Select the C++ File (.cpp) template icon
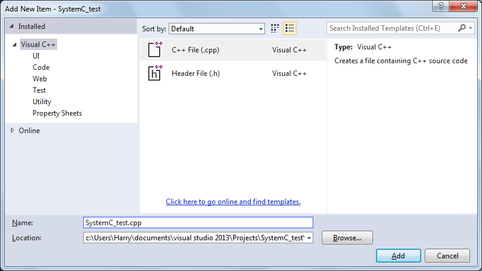This screenshot has height=271, width=482. tap(155, 50)
